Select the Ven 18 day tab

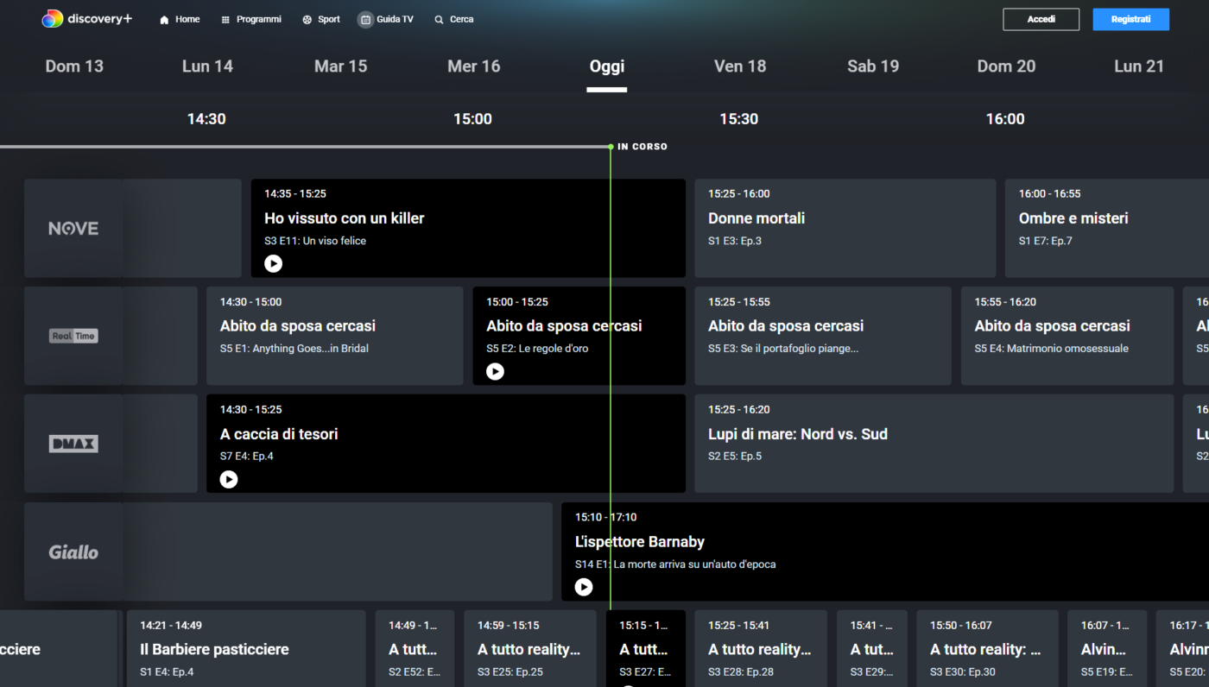(x=740, y=66)
